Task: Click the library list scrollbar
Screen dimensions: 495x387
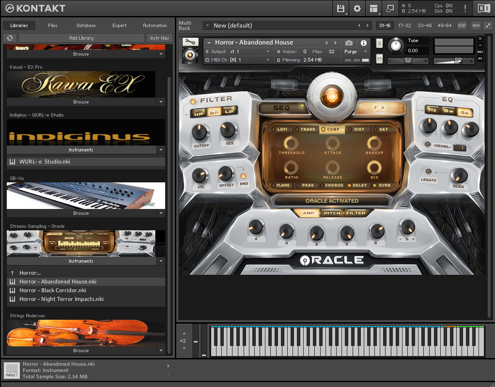Action: point(169,214)
